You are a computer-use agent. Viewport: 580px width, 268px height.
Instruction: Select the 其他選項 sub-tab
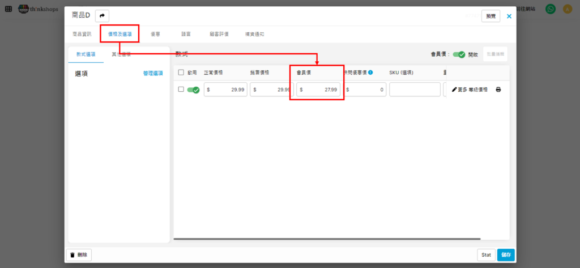(x=121, y=54)
